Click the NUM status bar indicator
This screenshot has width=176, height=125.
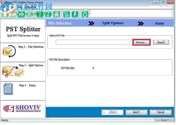[x=164, y=120]
